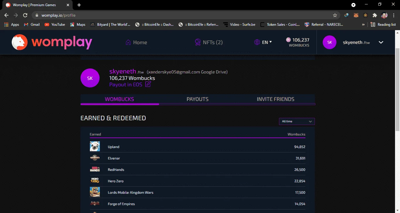Viewport: 400px width, 213px height.
Task: Open the Video - Surfe.be bookmark
Action: point(239,25)
